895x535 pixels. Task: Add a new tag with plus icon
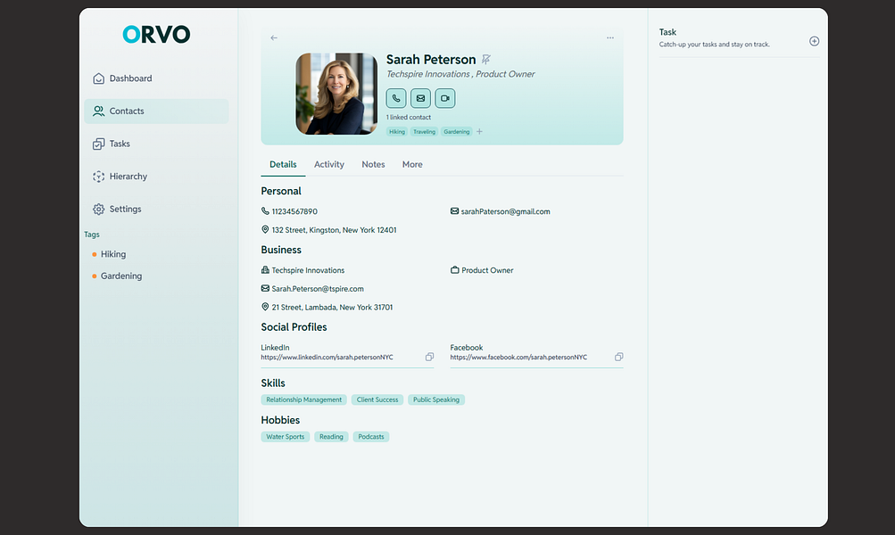tap(479, 132)
